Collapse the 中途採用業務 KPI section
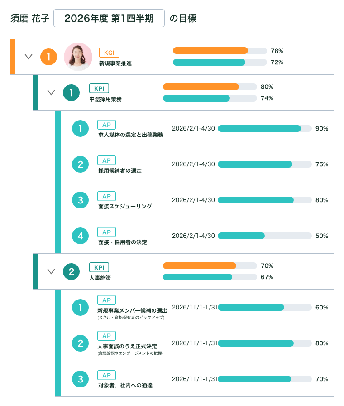Viewport: 344px width, 406px height. click(x=51, y=92)
